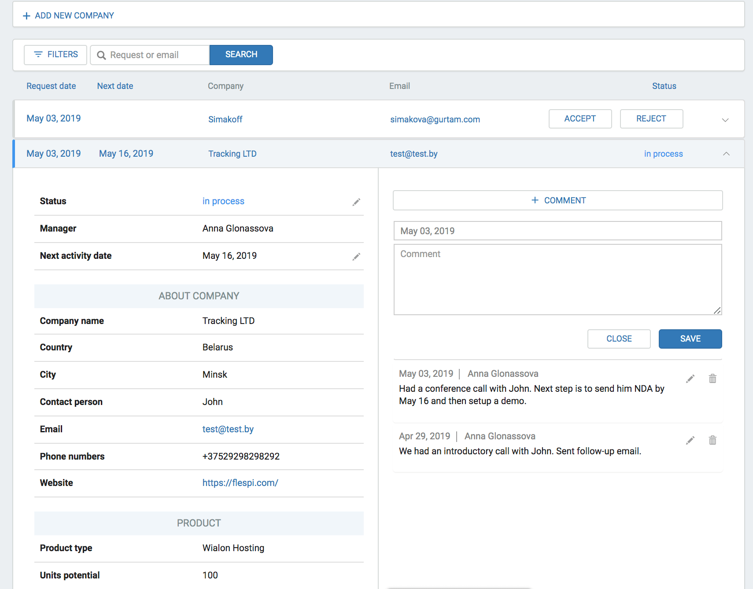
Task: Collapse the Tracking LTD request row
Action: pos(726,154)
